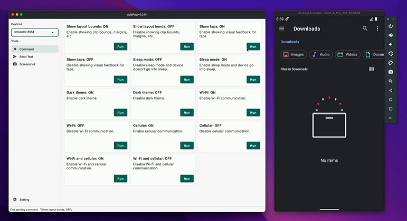This screenshot has height=221, width=407.
Task: Run Dark theme: ON command
Action: [x=120, y=112]
